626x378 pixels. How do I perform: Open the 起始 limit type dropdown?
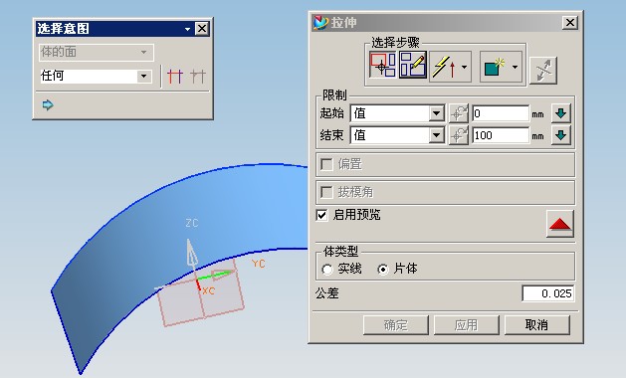pyautogui.click(x=437, y=113)
